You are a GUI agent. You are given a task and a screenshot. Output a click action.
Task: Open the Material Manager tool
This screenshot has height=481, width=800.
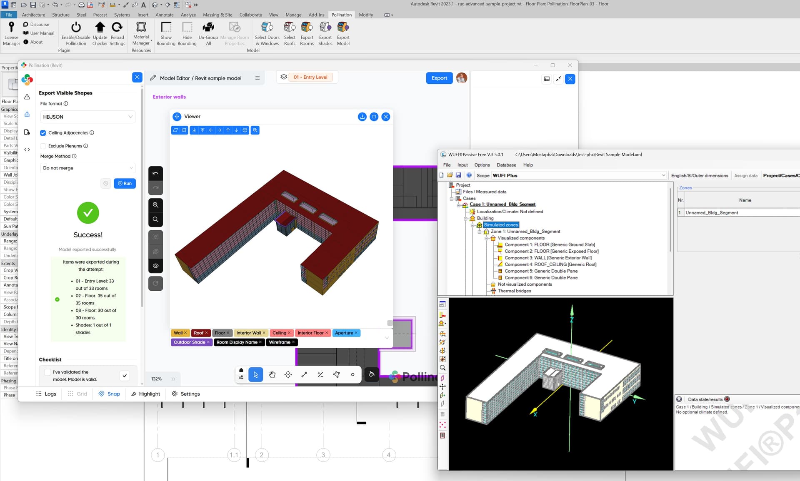(141, 28)
